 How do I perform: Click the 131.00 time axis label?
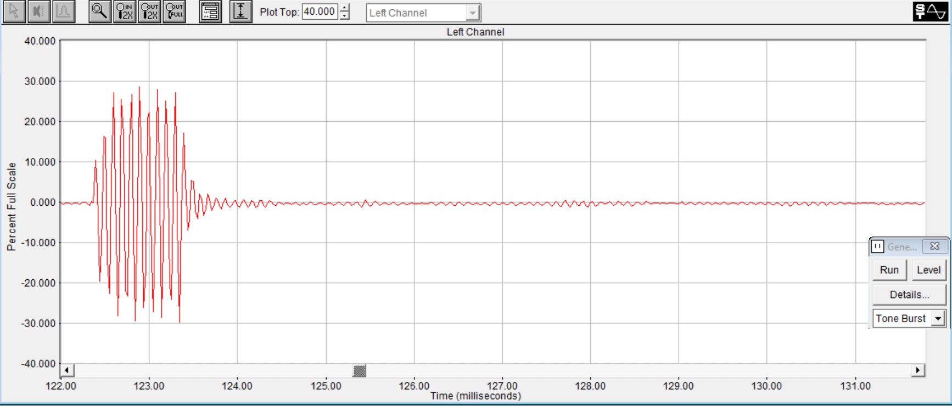[x=855, y=386]
